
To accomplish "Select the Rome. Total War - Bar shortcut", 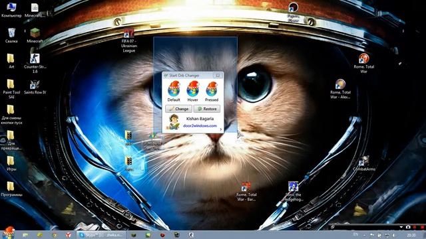I will [246, 191].
